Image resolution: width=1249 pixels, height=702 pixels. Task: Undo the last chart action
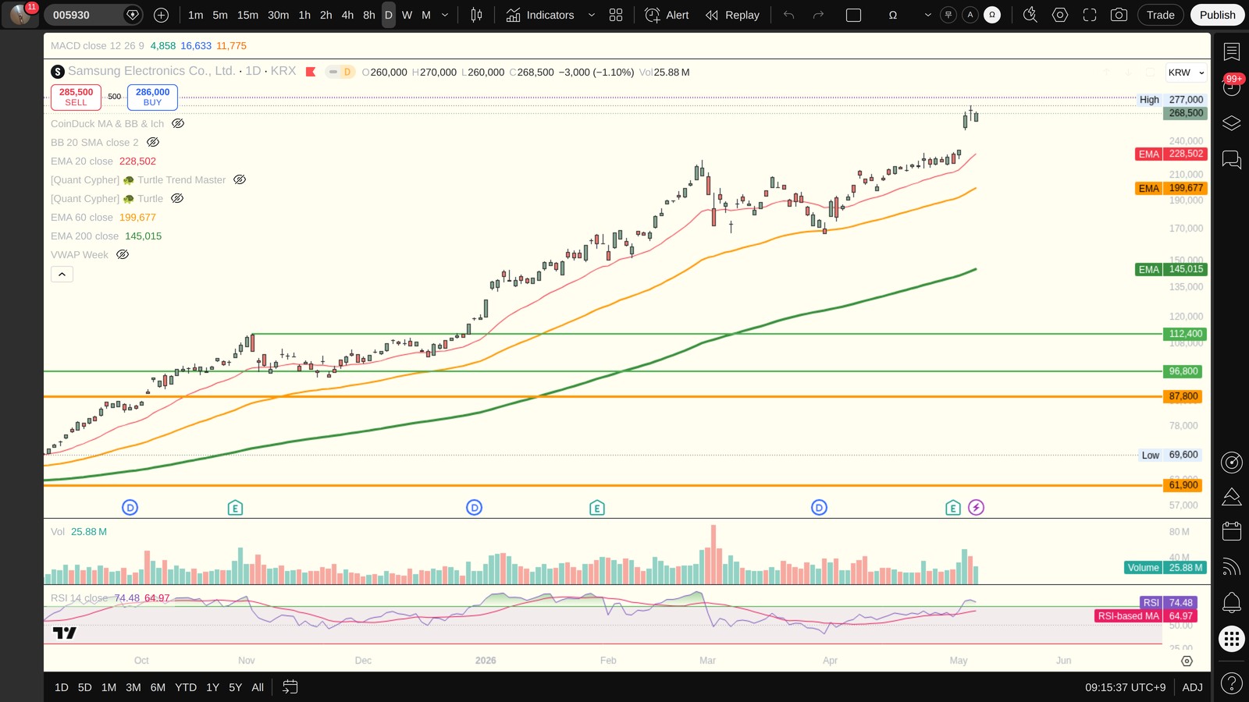(x=788, y=15)
